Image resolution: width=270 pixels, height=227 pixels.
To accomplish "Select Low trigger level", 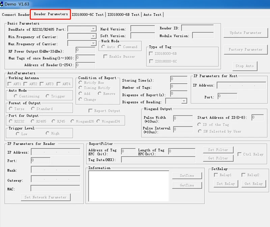I will click(x=18, y=134).
